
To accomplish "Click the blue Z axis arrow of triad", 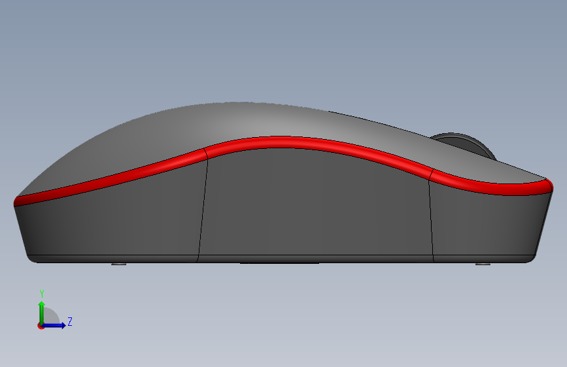I will click(x=54, y=325).
